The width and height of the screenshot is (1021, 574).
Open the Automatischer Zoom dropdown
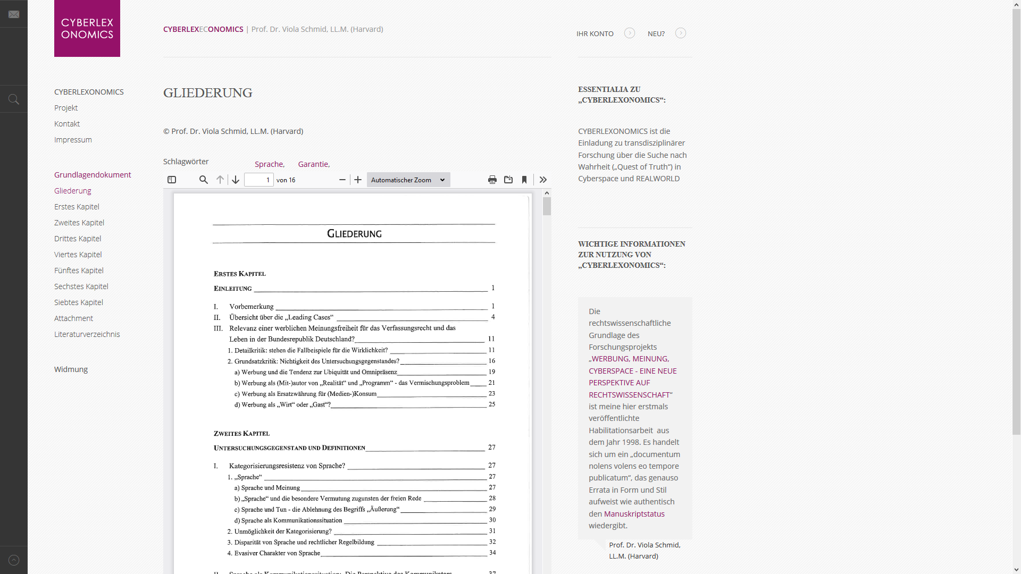pos(408,180)
